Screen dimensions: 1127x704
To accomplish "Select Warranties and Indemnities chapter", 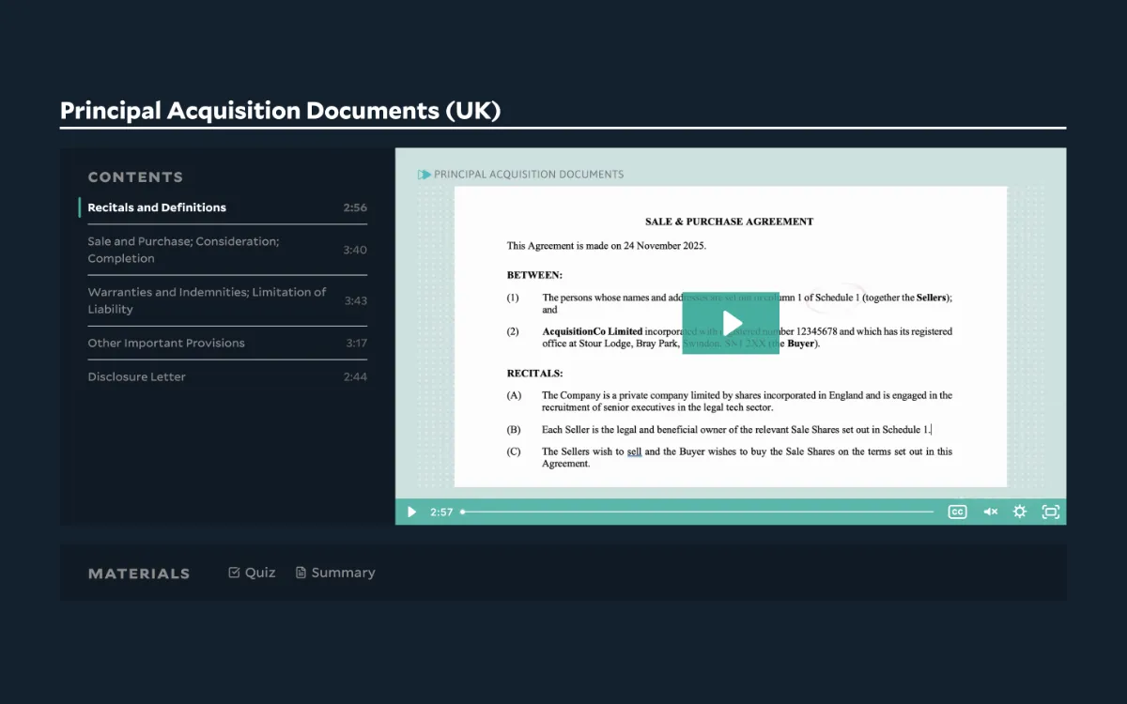I will tap(207, 300).
